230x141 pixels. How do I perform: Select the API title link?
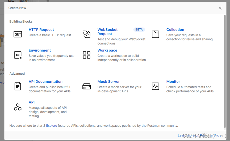tap(32, 102)
